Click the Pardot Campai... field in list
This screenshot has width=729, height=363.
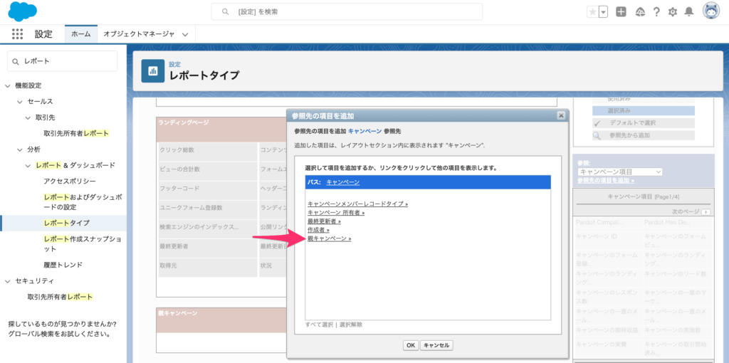(x=608, y=222)
